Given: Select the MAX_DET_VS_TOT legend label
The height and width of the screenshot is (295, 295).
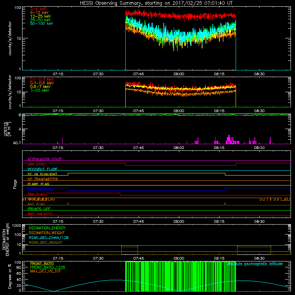Looking at the screenshot, I should click(46, 271).
